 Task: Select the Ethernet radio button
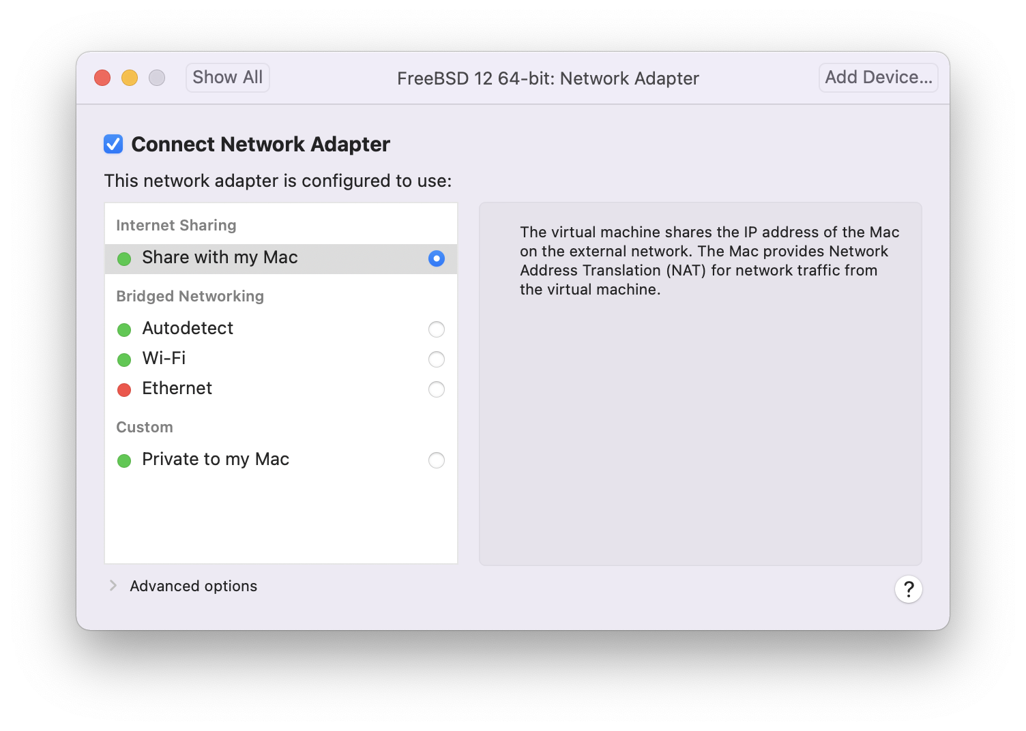pos(437,389)
